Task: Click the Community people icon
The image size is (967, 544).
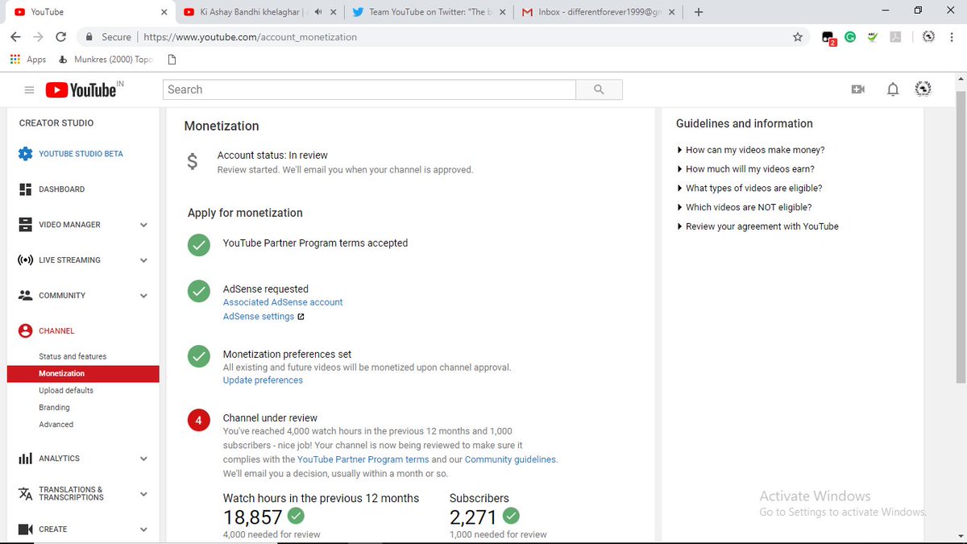Action: point(25,296)
